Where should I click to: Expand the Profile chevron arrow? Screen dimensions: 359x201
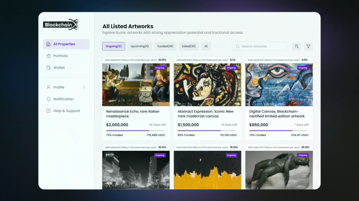click(84, 87)
